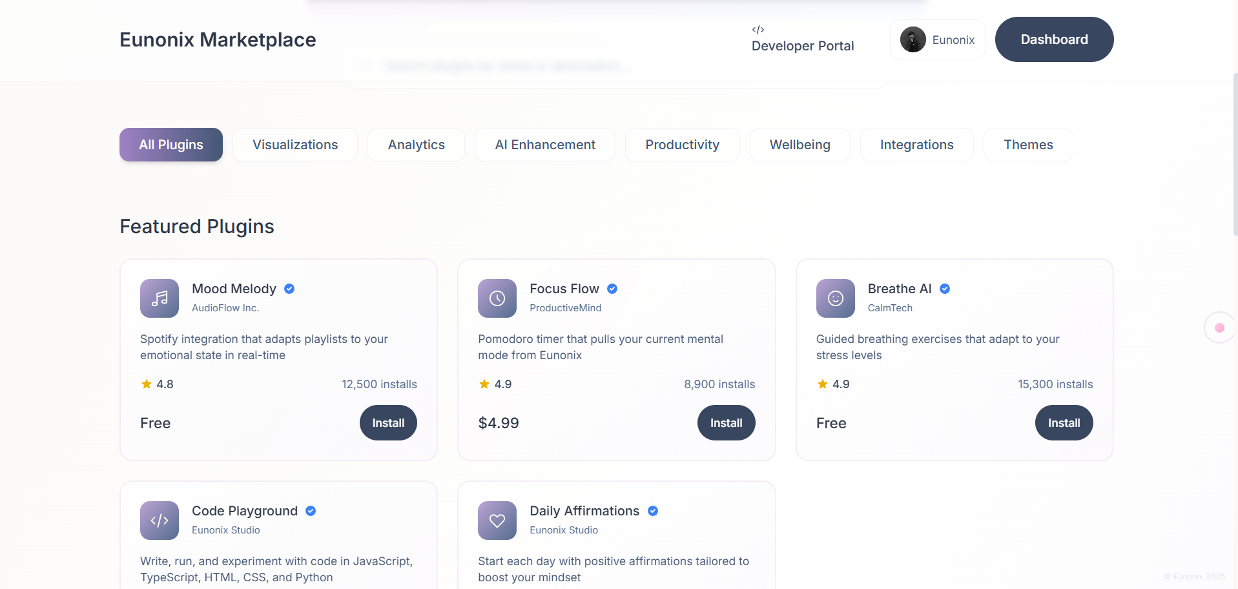The width and height of the screenshot is (1238, 589).
Task: Click the pink circular indicator on the right edge
Action: click(1219, 327)
